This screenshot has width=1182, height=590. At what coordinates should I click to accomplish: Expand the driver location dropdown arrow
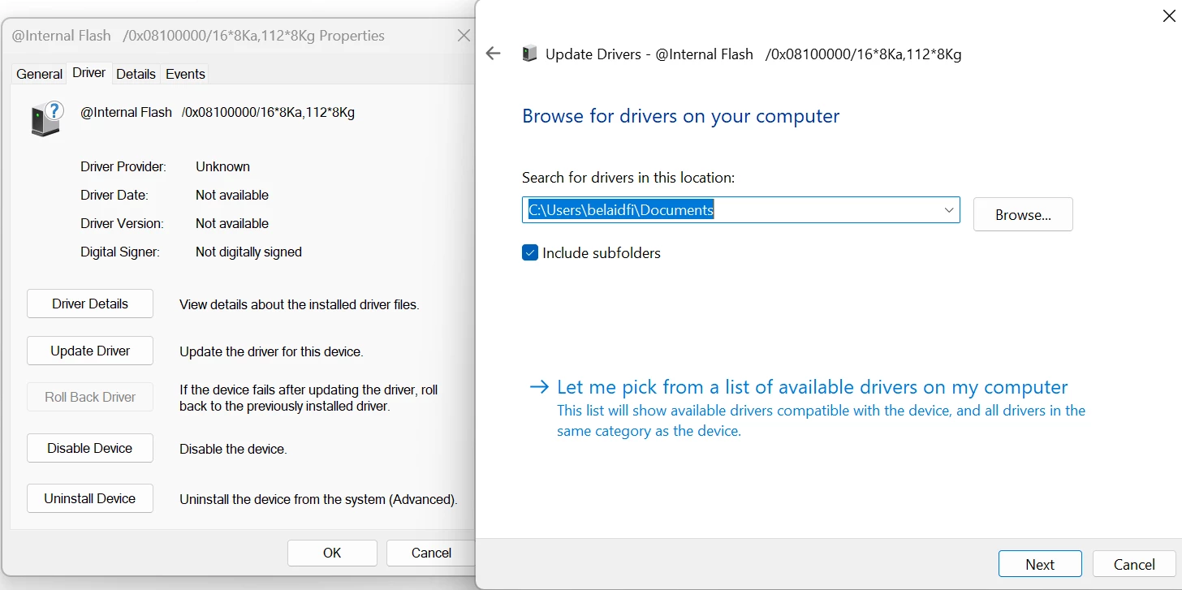949,210
